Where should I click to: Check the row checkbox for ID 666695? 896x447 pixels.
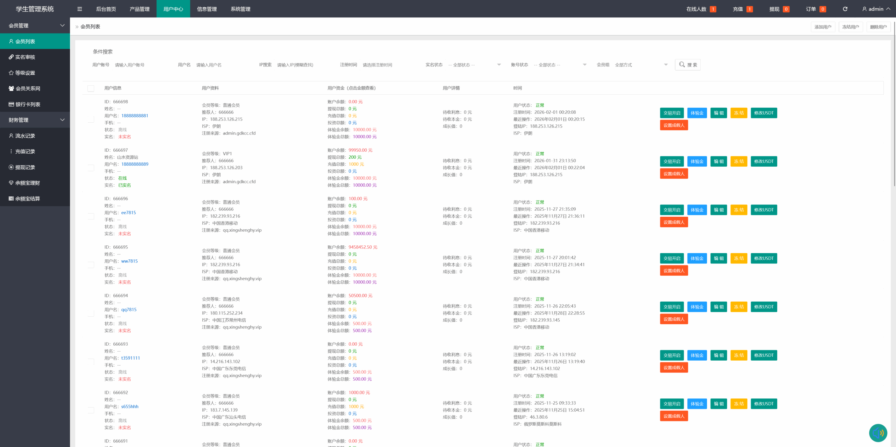91,265
